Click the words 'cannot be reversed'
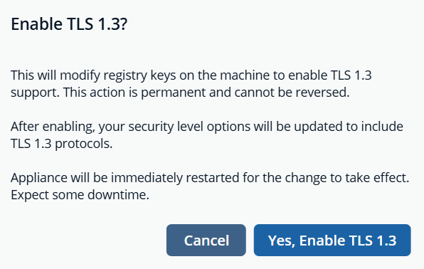The width and height of the screenshot is (424, 269). click(290, 93)
